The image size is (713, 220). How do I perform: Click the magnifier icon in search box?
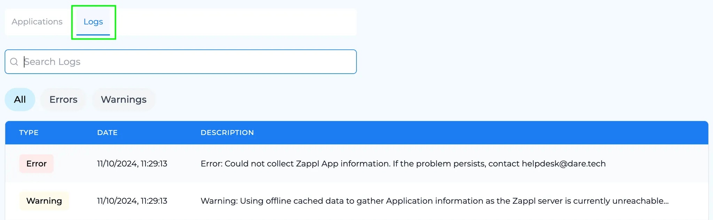coord(14,62)
